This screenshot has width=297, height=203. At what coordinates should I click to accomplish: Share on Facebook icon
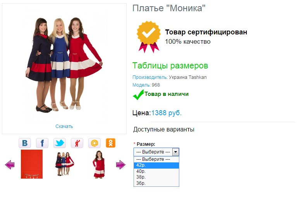(42, 143)
